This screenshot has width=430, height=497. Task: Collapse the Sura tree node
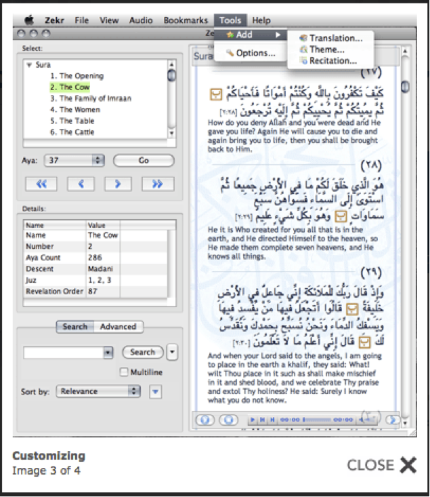29,65
